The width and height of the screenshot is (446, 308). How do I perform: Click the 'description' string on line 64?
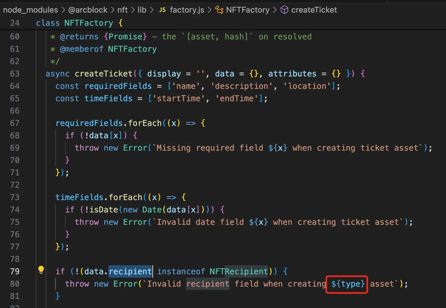click(242, 86)
